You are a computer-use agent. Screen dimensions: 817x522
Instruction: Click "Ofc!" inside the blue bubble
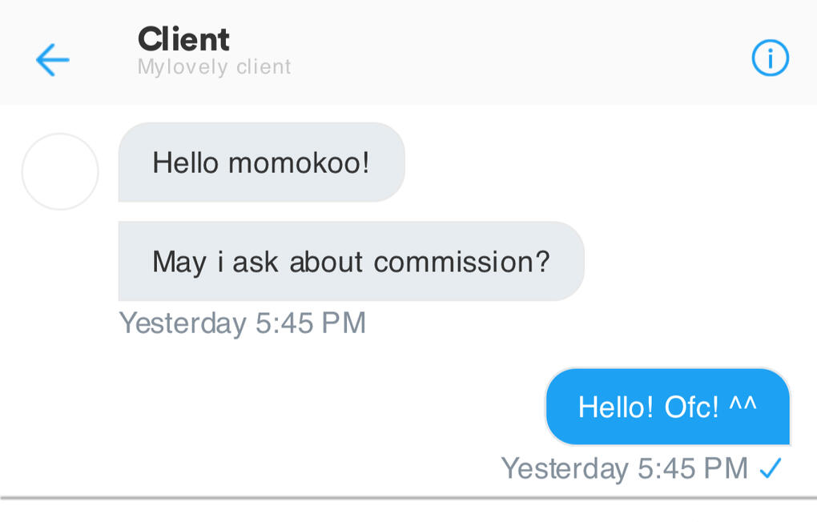pos(691,407)
